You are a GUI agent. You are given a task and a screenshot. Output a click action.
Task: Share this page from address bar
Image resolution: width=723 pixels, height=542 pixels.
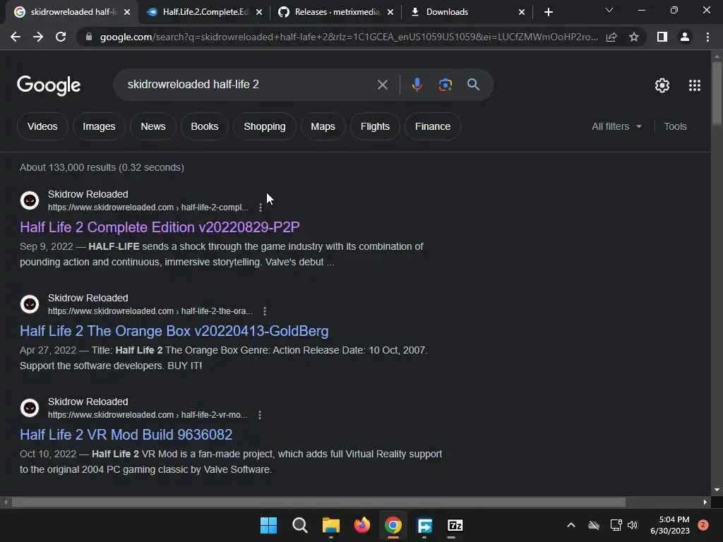pyautogui.click(x=611, y=37)
